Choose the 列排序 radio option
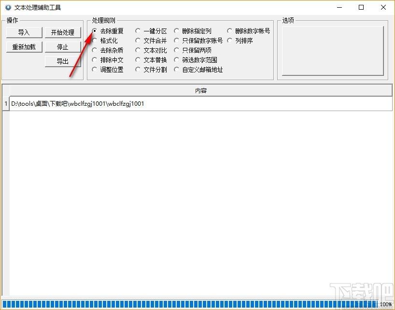This screenshot has height=310, width=395. click(240, 41)
